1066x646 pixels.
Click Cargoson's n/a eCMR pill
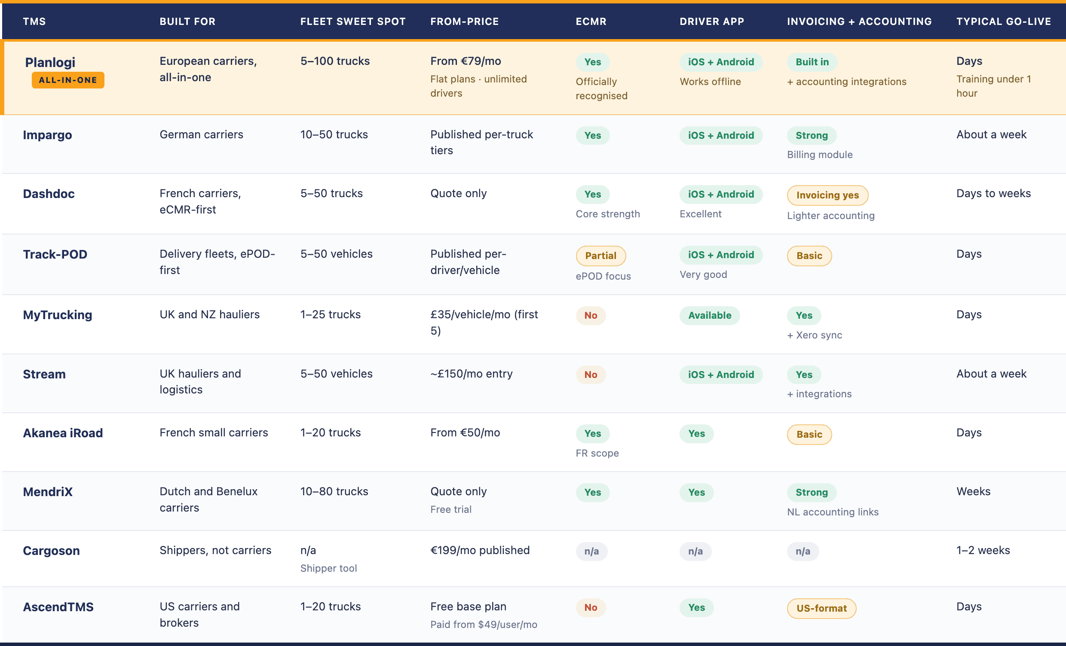tap(591, 552)
